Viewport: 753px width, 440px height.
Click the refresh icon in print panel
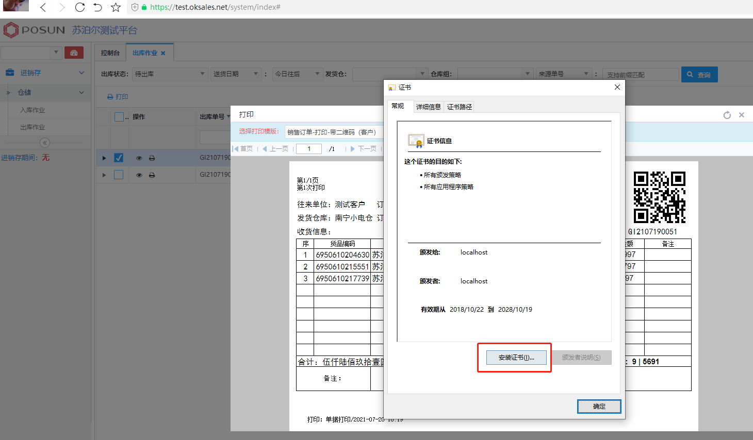[727, 115]
